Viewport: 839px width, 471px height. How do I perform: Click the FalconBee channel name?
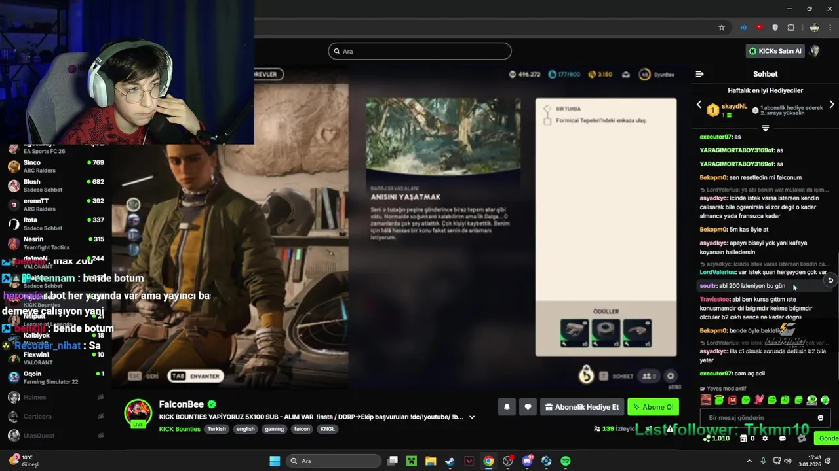[182, 404]
